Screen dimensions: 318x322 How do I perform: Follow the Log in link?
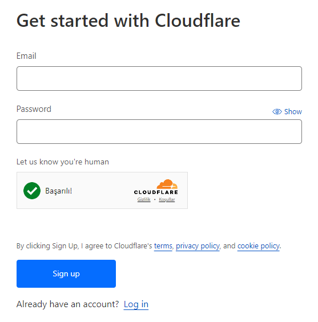pos(136,304)
